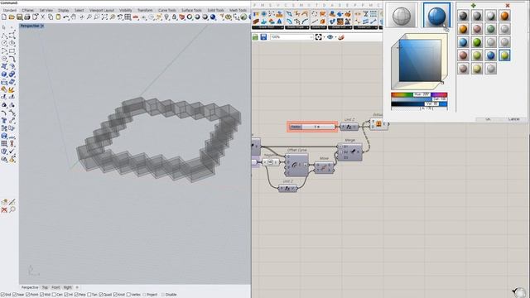Click Cancel in the color picker dialog
Image resolution: width=530 pixels, height=298 pixels.
pos(513,119)
